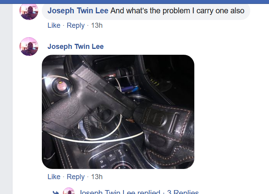Screen dimensions: 269x194
Task: Open the 13h timestamp on first comment
Action: (x=97, y=25)
